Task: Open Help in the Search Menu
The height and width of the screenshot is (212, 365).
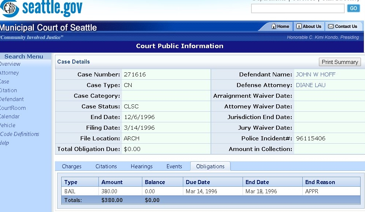Action: point(4,143)
